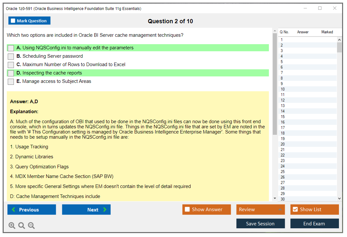Go to the Next question

coord(86,210)
